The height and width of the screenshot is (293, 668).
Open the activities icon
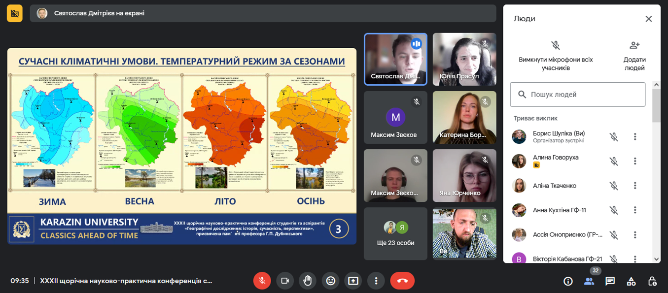click(x=631, y=281)
